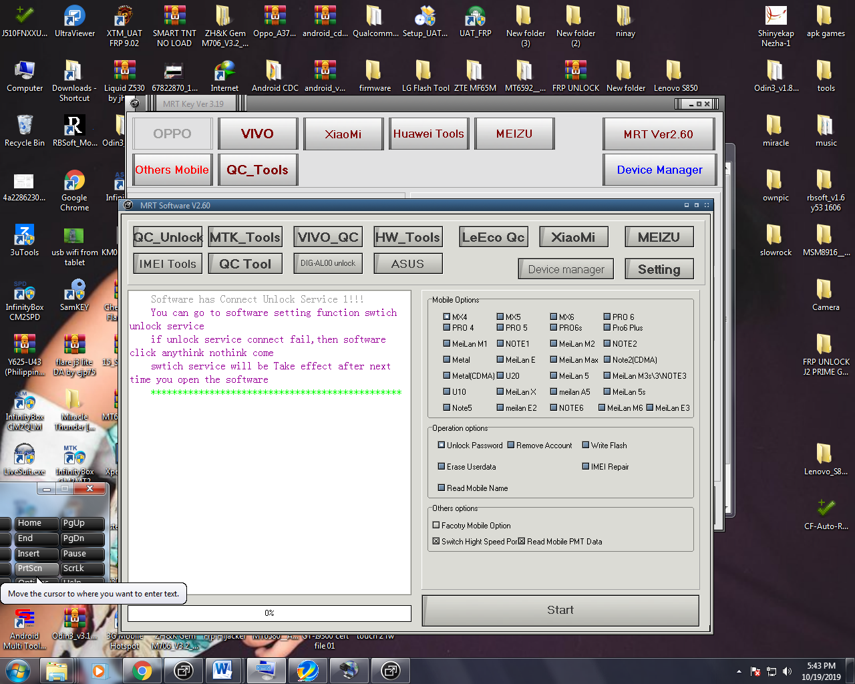Enable Remove Account operation
This screenshot has height=684, width=855.
[511, 445]
